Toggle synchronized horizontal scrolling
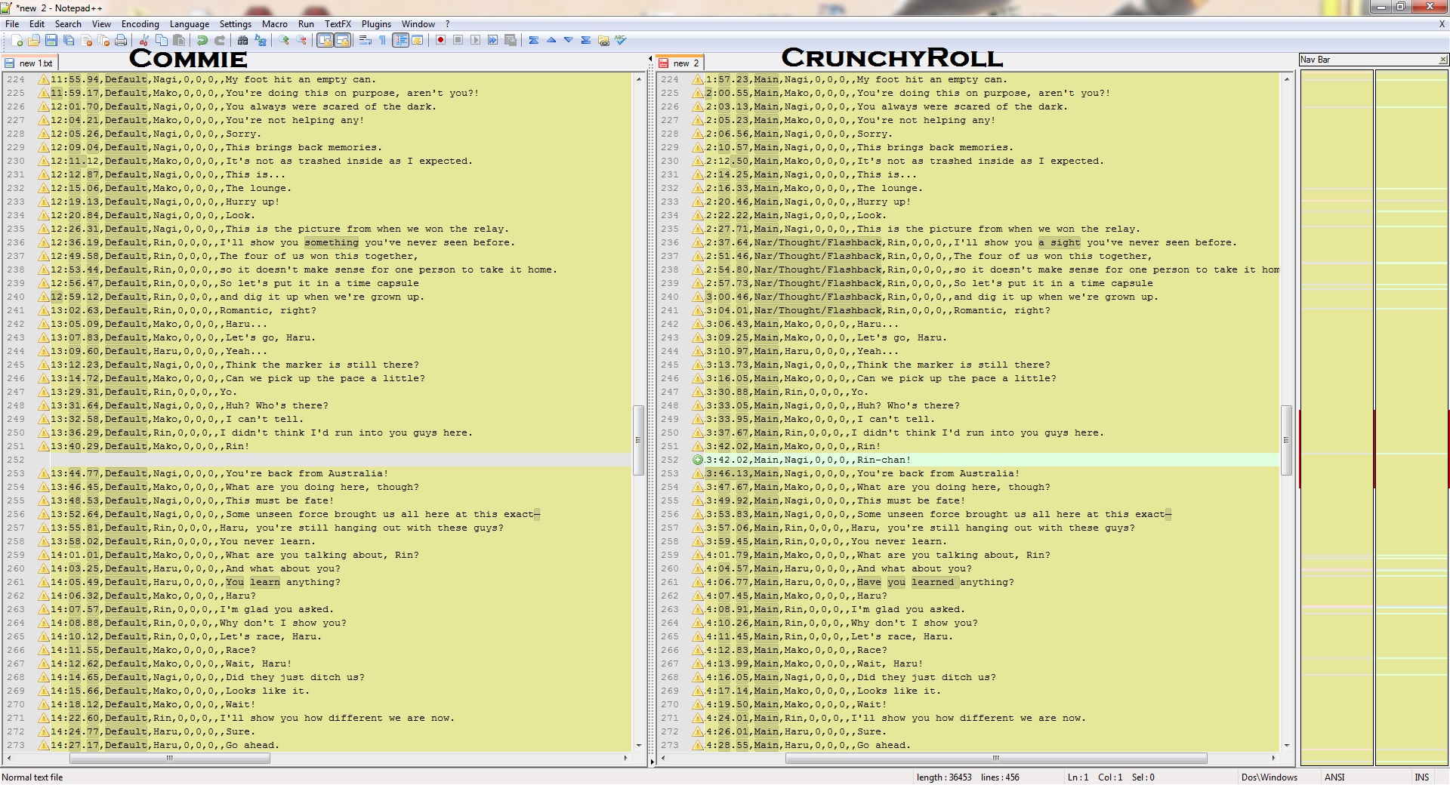 tap(342, 40)
